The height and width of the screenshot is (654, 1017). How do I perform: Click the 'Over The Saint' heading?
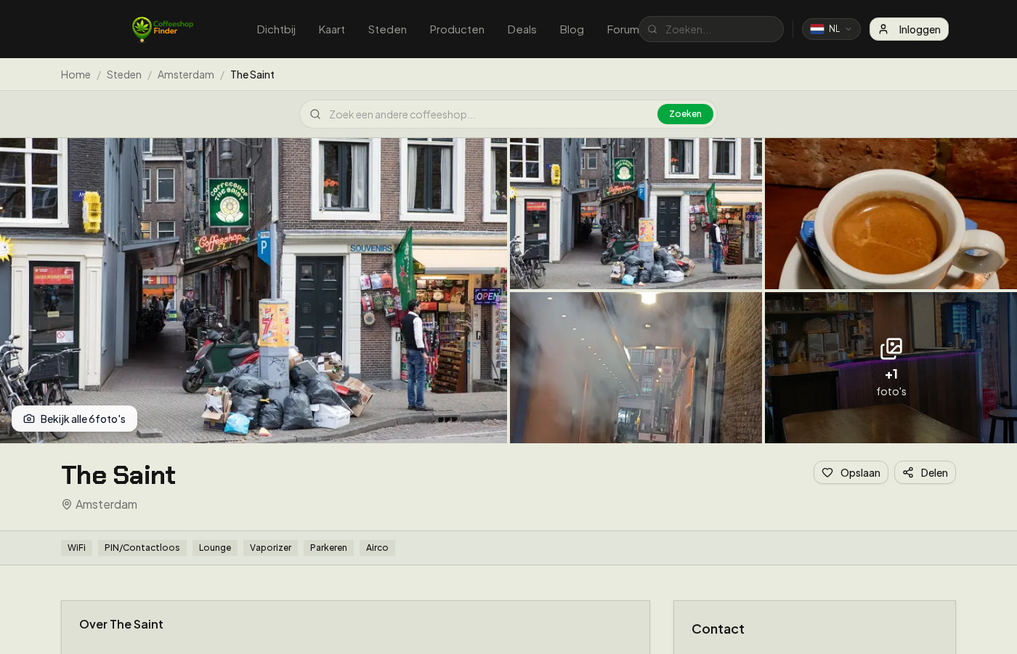121,624
